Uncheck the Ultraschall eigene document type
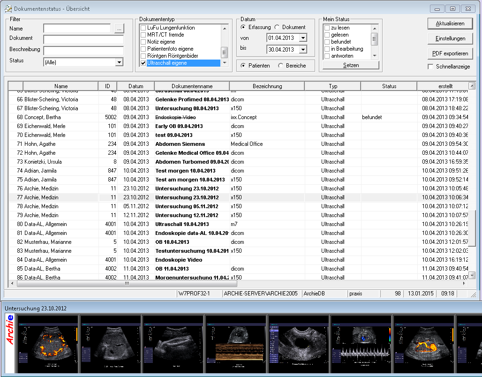Viewport: 482px width, 377px height. click(x=143, y=63)
